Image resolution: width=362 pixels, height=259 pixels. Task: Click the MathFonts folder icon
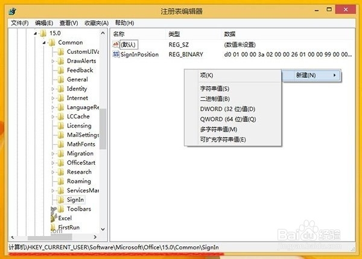pyautogui.click(x=61, y=144)
